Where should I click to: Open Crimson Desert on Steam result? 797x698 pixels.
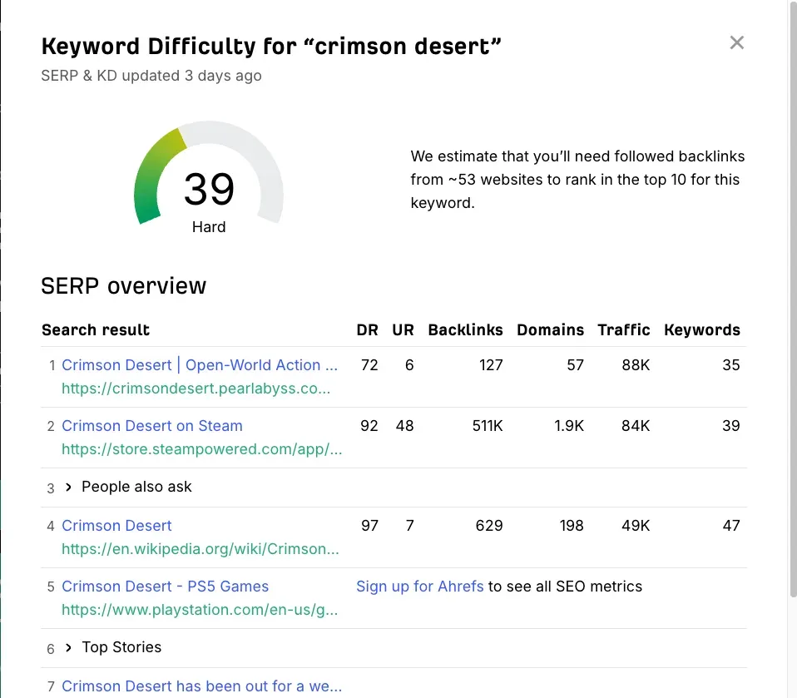(152, 425)
